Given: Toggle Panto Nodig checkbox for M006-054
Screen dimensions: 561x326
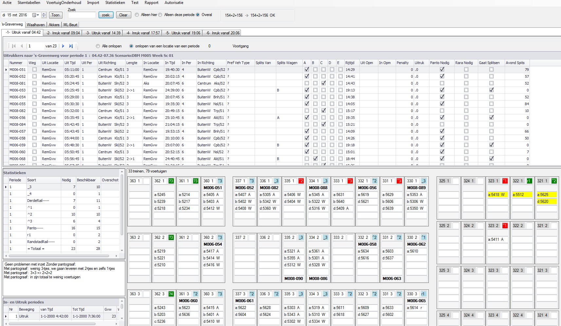Looking at the screenshot, I should pos(442,97).
